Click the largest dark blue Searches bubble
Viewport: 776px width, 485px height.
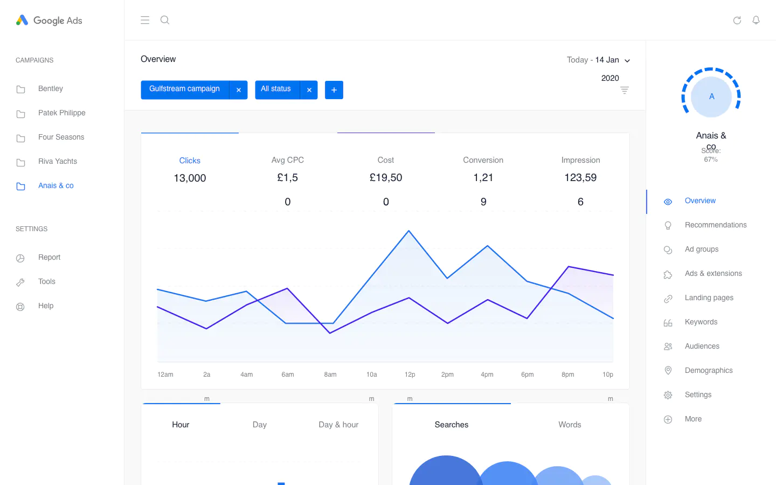pyautogui.click(x=446, y=470)
